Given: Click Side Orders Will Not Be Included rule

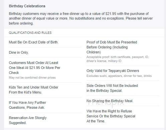Looking at the screenshot, I should click(112, 88).
